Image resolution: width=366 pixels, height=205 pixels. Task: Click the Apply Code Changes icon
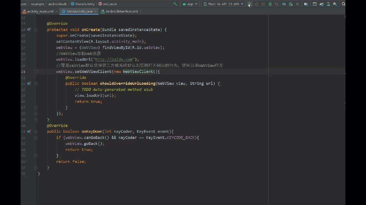(263, 4)
